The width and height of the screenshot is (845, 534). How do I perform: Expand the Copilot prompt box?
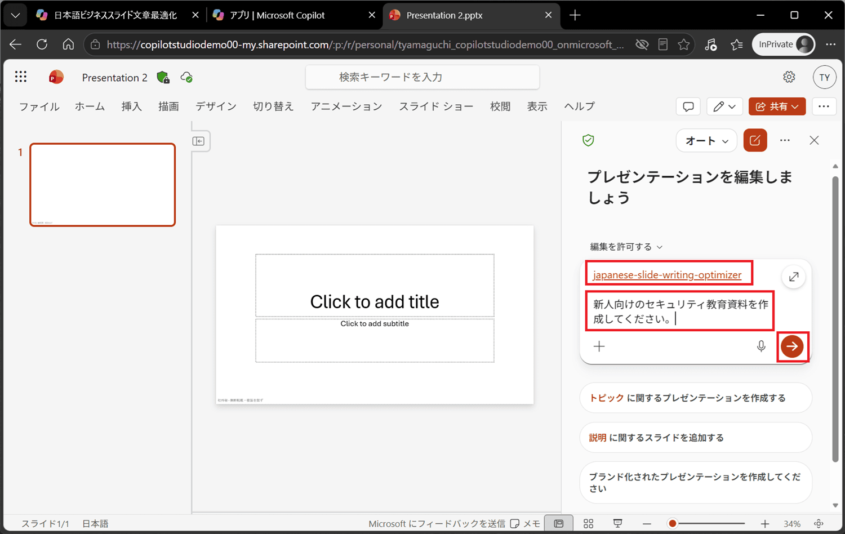click(793, 277)
